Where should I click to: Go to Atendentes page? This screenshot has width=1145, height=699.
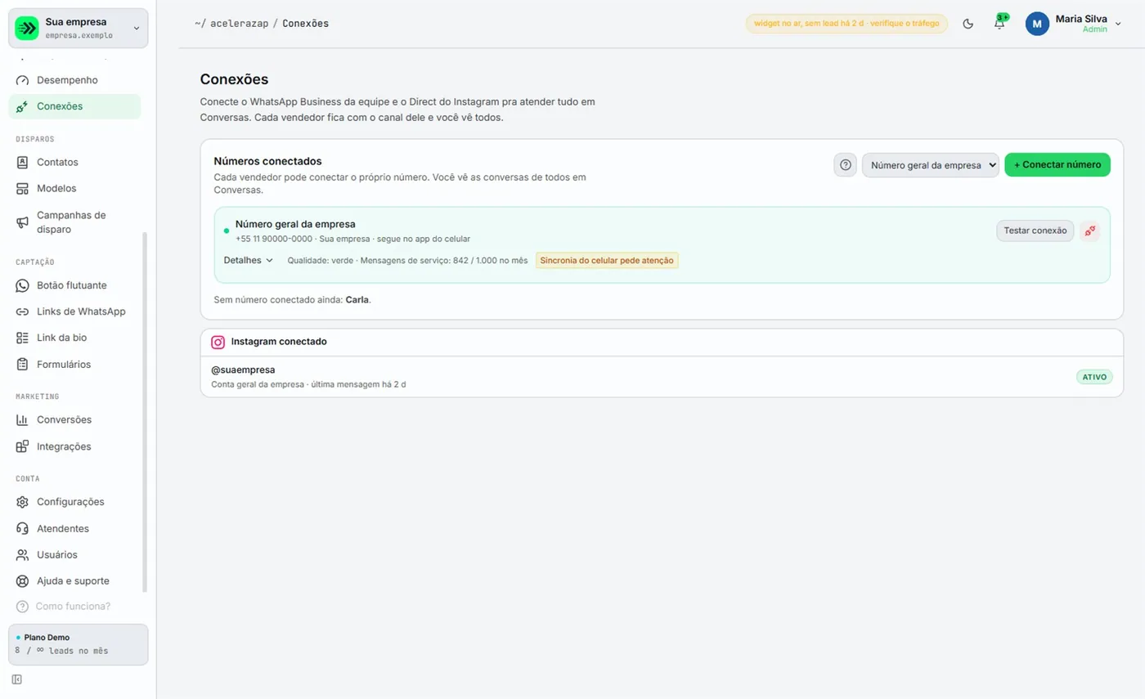point(74,529)
